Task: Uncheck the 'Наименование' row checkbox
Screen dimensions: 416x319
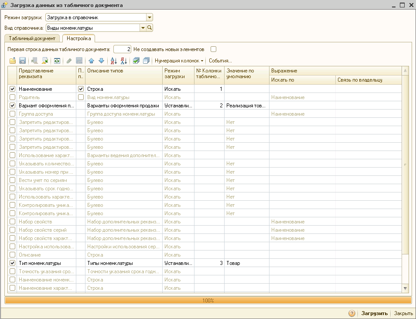Action: click(12, 89)
